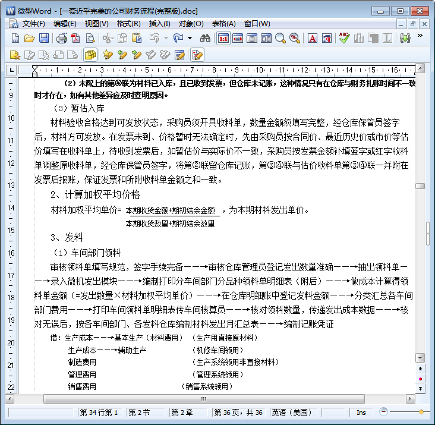The image size is (435, 425).
Task: Jump to next page with the double-down arrow
Action: coord(420,388)
